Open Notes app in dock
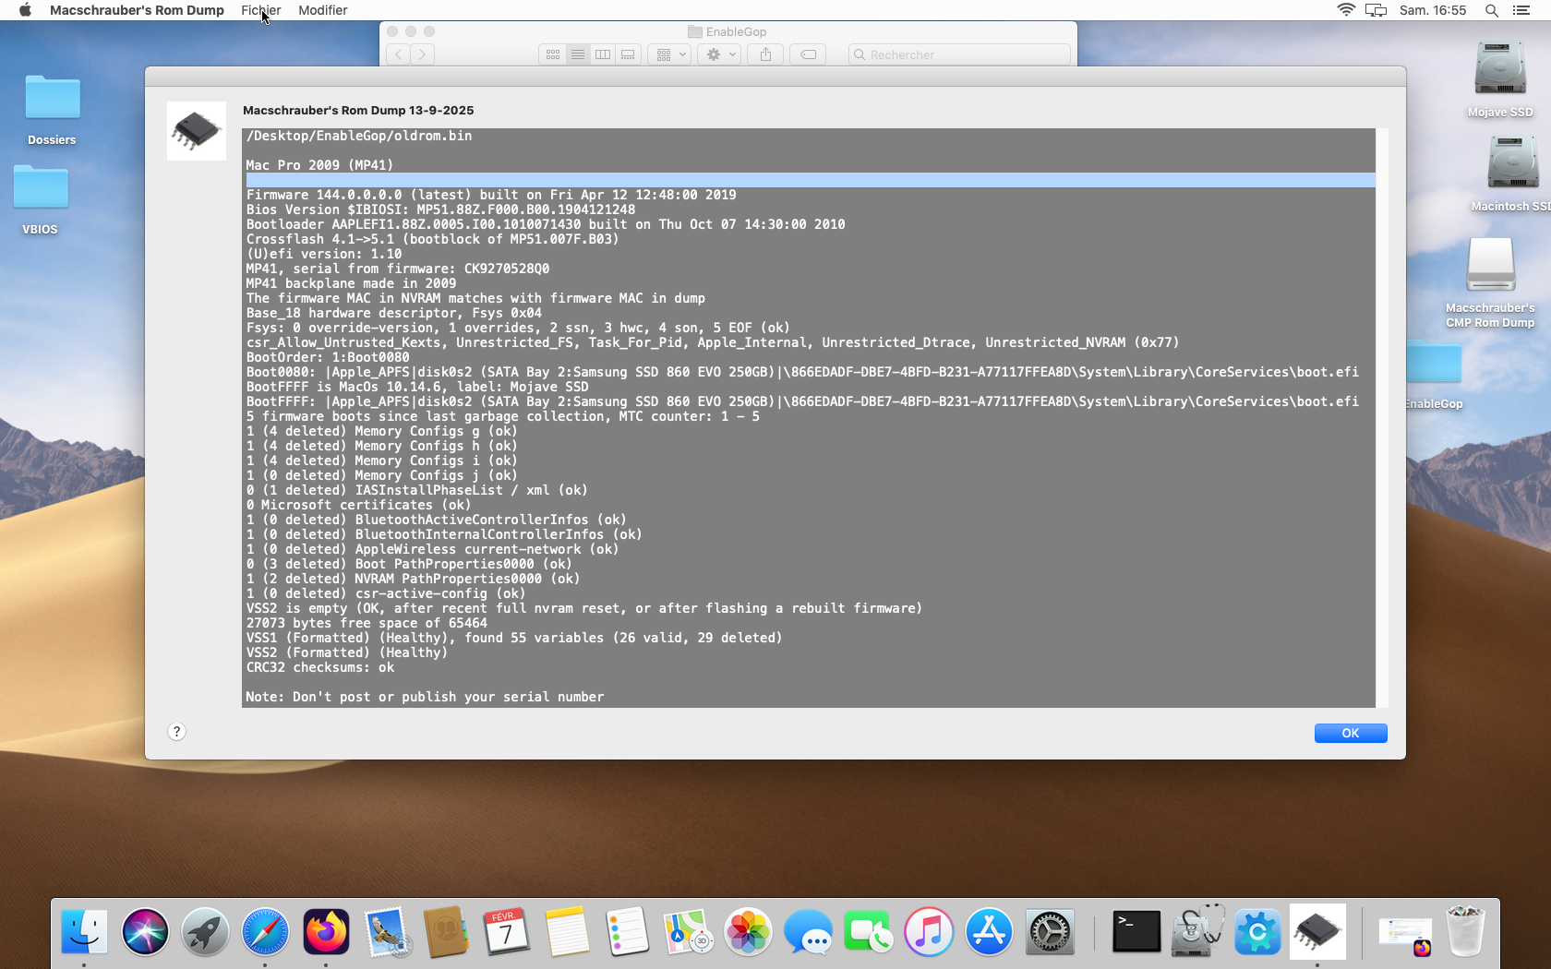The width and height of the screenshot is (1551, 969). [567, 931]
